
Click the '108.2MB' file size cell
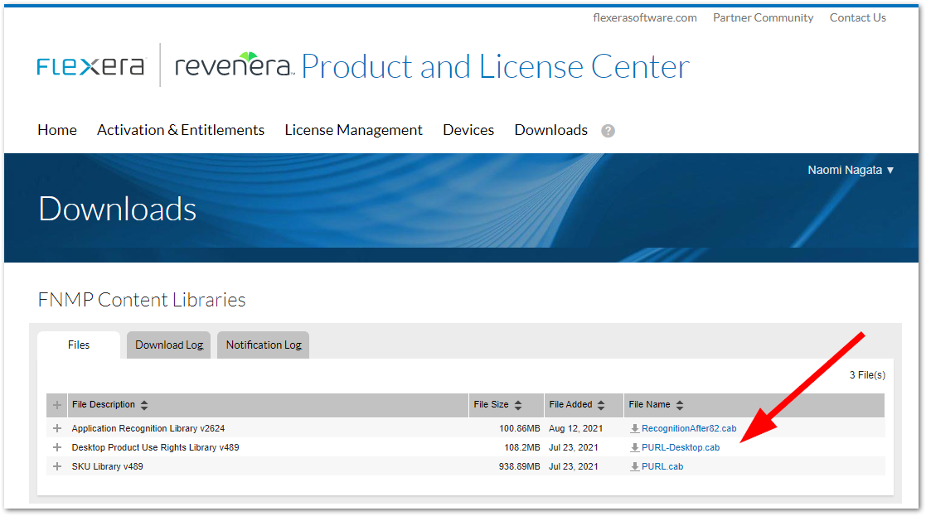point(522,447)
